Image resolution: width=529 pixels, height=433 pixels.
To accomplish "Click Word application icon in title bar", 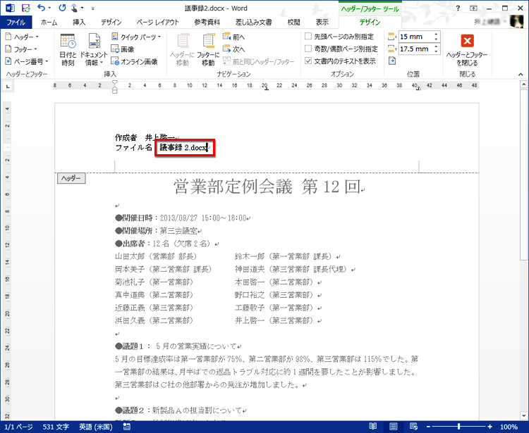I will point(10,8).
